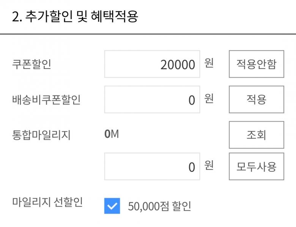
Task: Click the 조회 button for 통합마일리지
Action: (256, 135)
